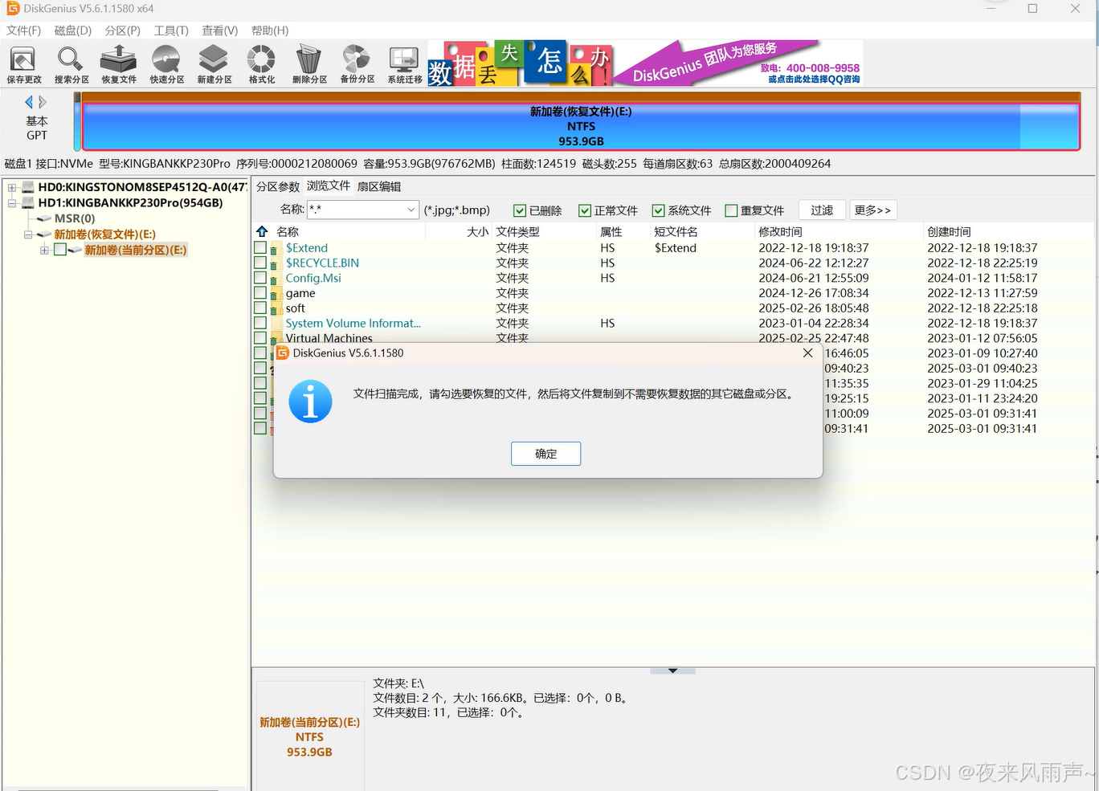Choose the 格式化 toolbar icon

coord(261,64)
